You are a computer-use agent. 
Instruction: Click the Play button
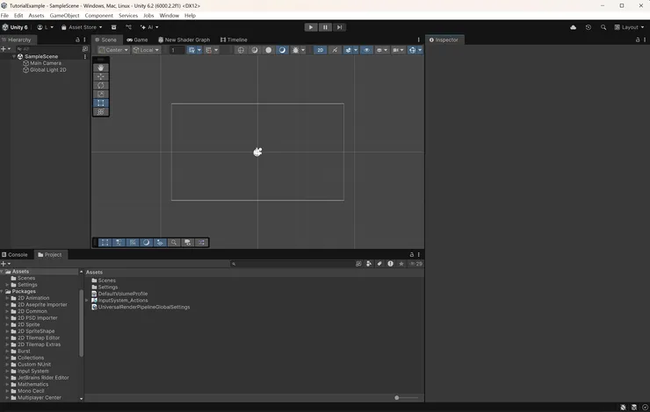(310, 27)
